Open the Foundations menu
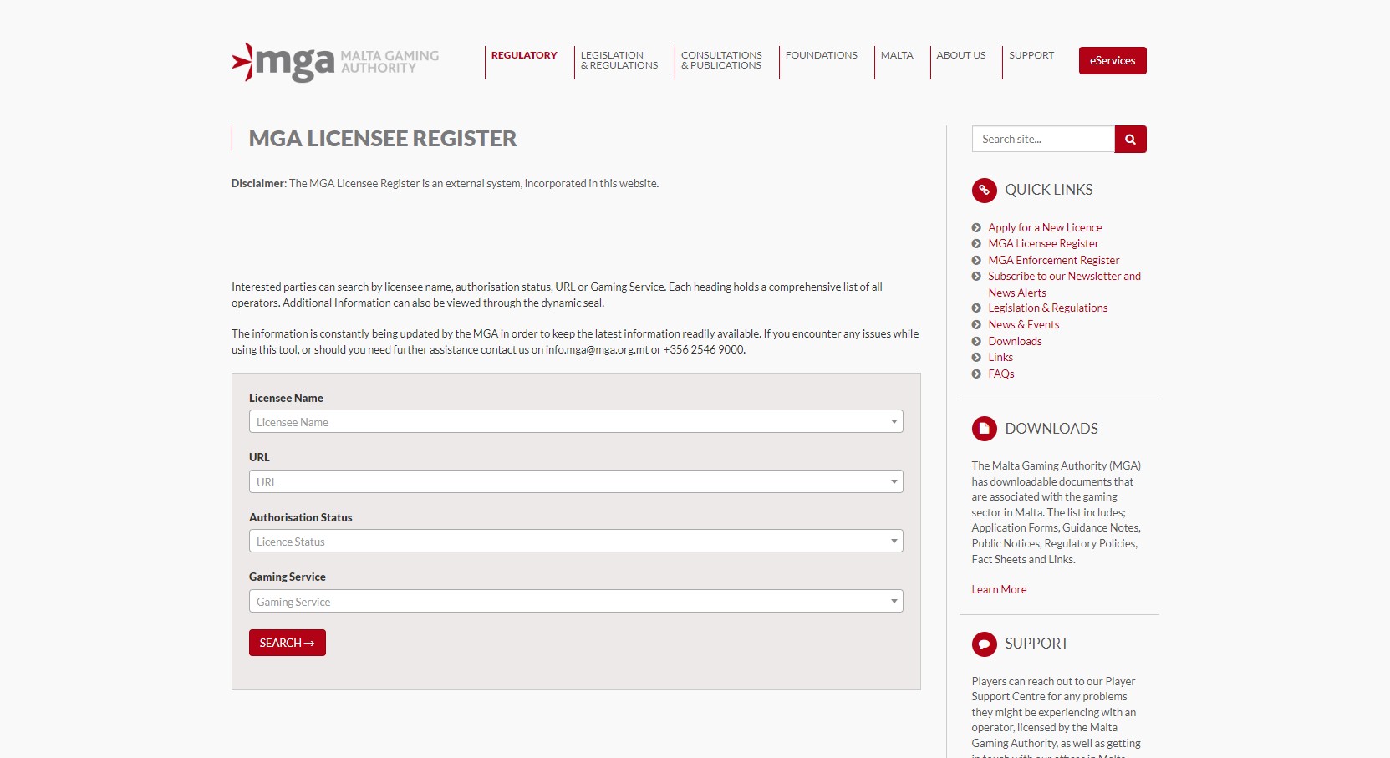The width and height of the screenshot is (1390, 758). tap(822, 55)
